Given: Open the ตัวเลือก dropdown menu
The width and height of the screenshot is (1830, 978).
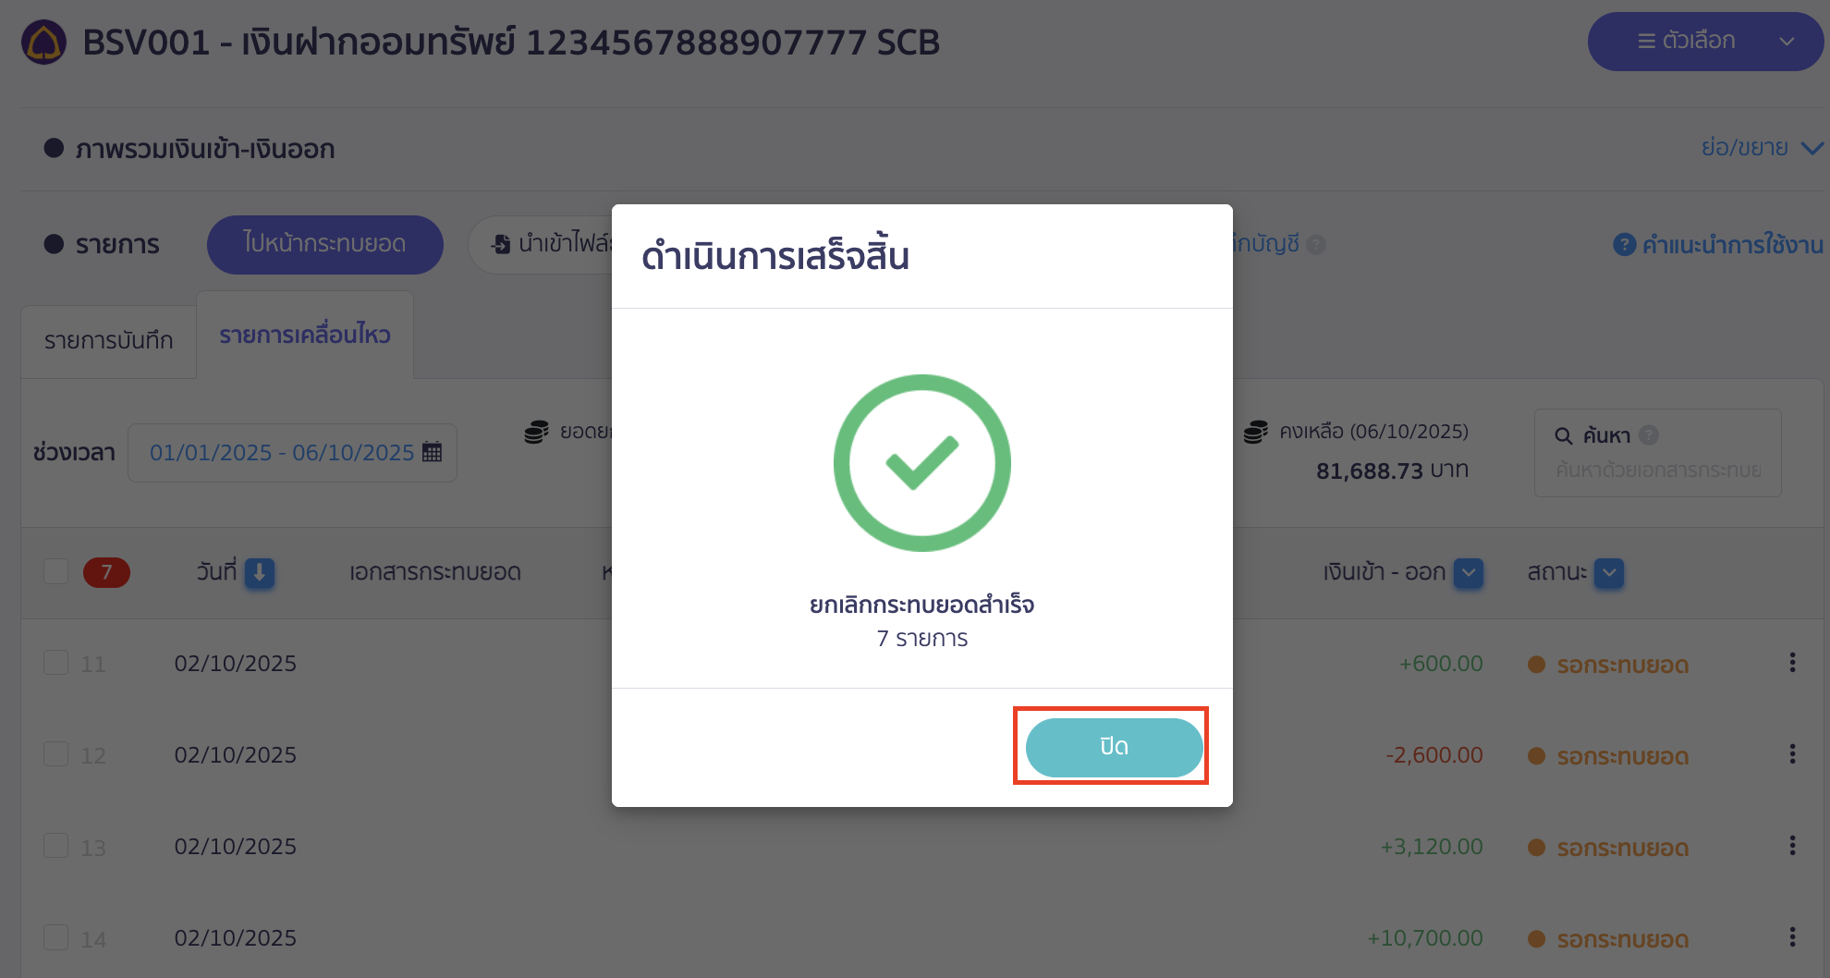Looking at the screenshot, I should (1705, 41).
